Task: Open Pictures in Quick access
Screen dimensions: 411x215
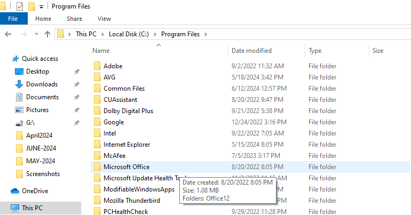Action: [37, 110]
